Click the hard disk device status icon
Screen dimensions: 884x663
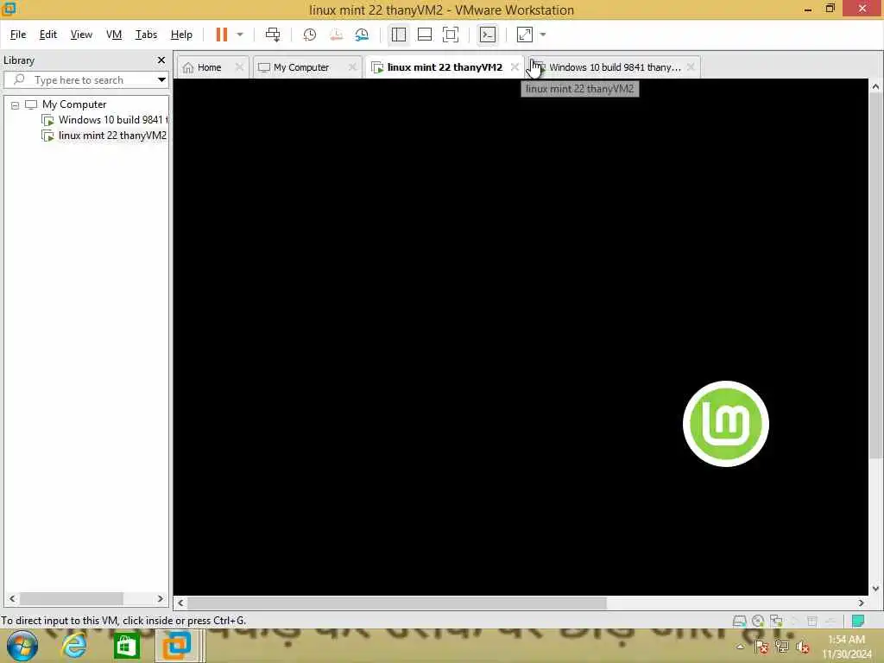pos(739,622)
